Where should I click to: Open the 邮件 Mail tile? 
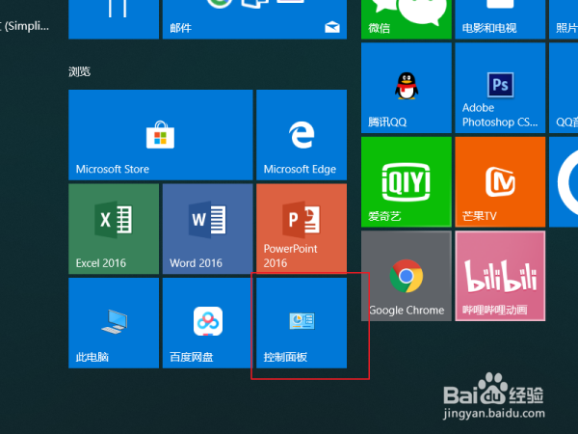click(x=254, y=19)
